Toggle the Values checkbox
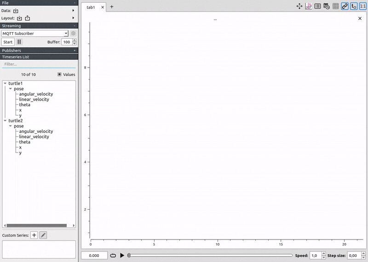The height and width of the screenshot is (262, 368). [x=59, y=74]
